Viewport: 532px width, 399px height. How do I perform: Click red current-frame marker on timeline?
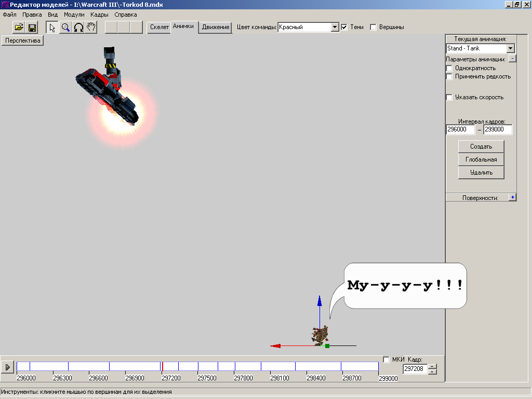163,366
